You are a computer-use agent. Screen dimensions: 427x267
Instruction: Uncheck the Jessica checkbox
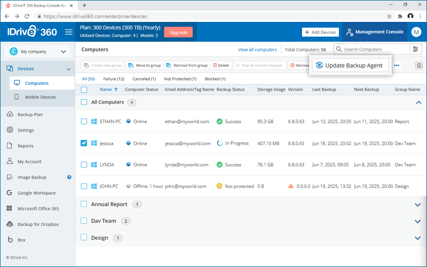tap(84, 143)
